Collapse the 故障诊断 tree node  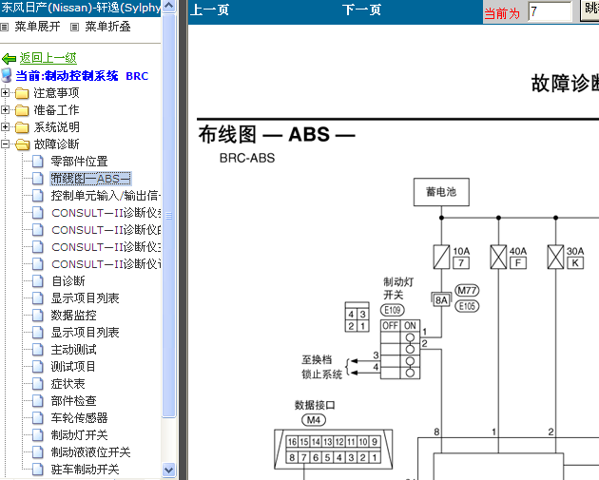click(5, 144)
